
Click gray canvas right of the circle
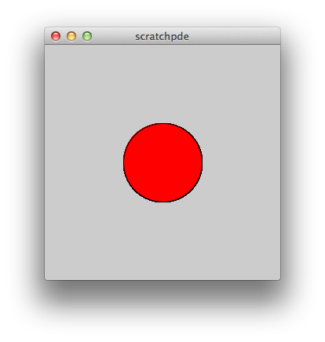241,162
